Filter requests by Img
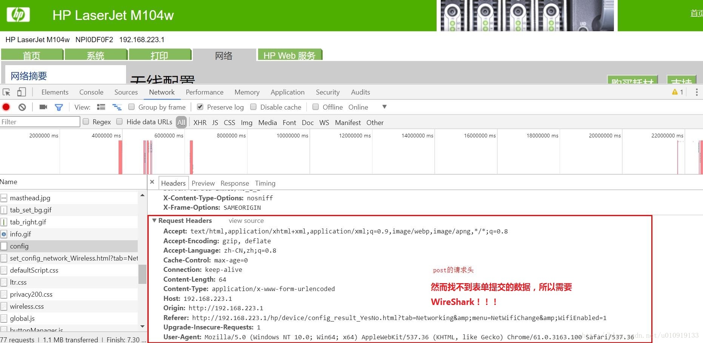The height and width of the screenshot is (343, 703). 246,122
